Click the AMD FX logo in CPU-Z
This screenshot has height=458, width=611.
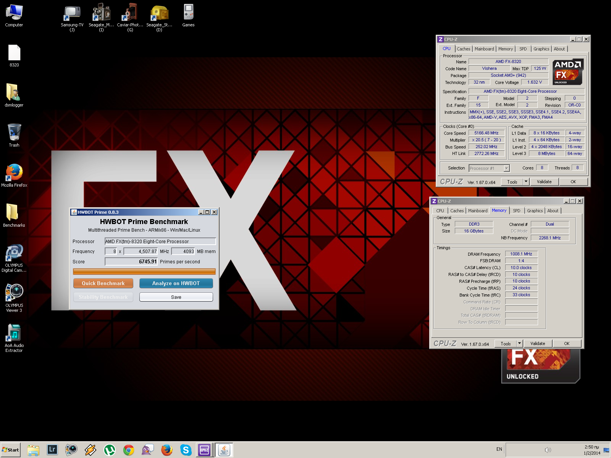pyautogui.click(x=568, y=72)
